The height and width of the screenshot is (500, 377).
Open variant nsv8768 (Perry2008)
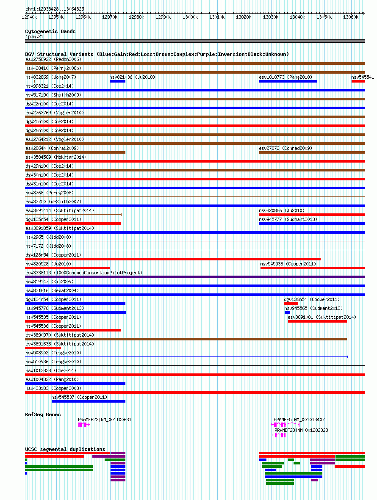pos(50,193)
